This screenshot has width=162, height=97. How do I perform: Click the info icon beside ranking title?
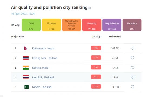(90, 8)
